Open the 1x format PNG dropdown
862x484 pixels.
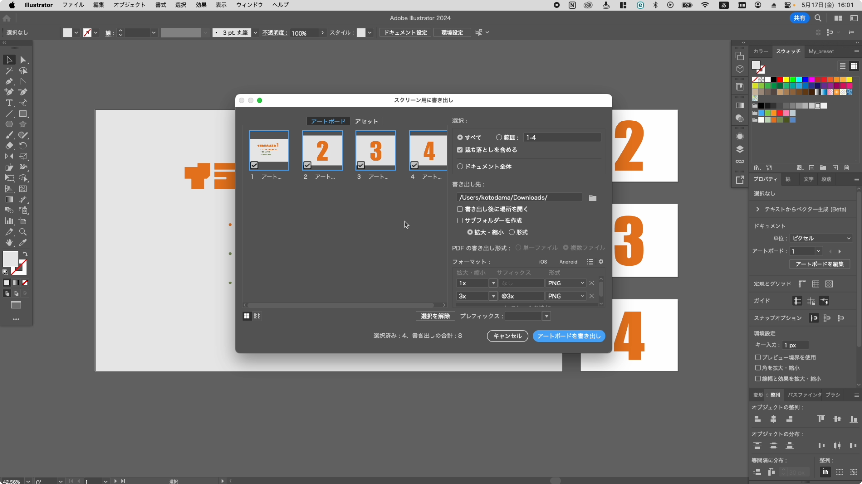click(566, 283)
